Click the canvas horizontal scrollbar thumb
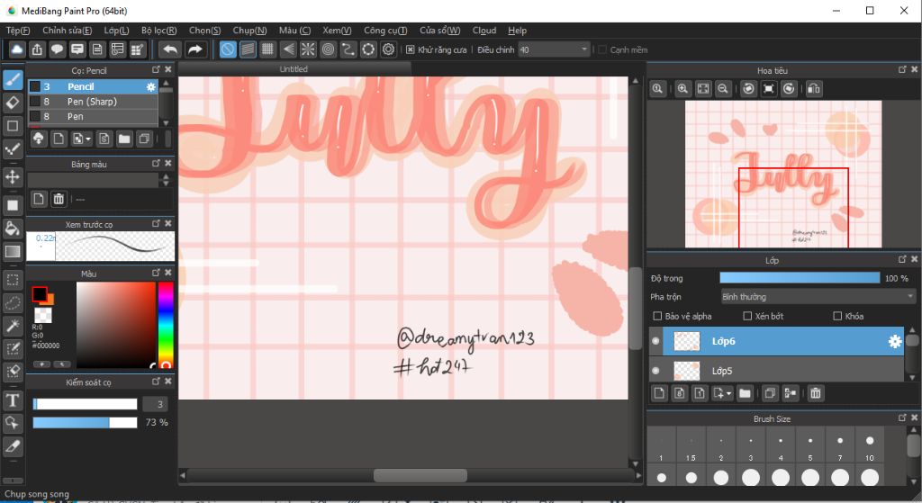922x503 pixels. [420, 475]
